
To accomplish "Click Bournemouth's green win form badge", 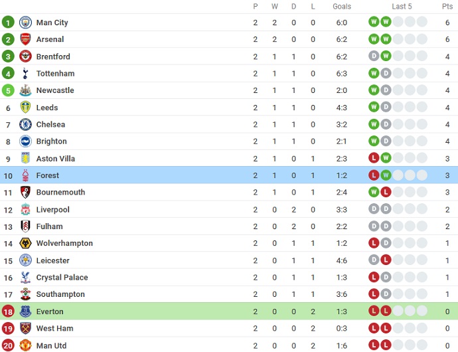I will pyautogui.click(x=374, y=192).
